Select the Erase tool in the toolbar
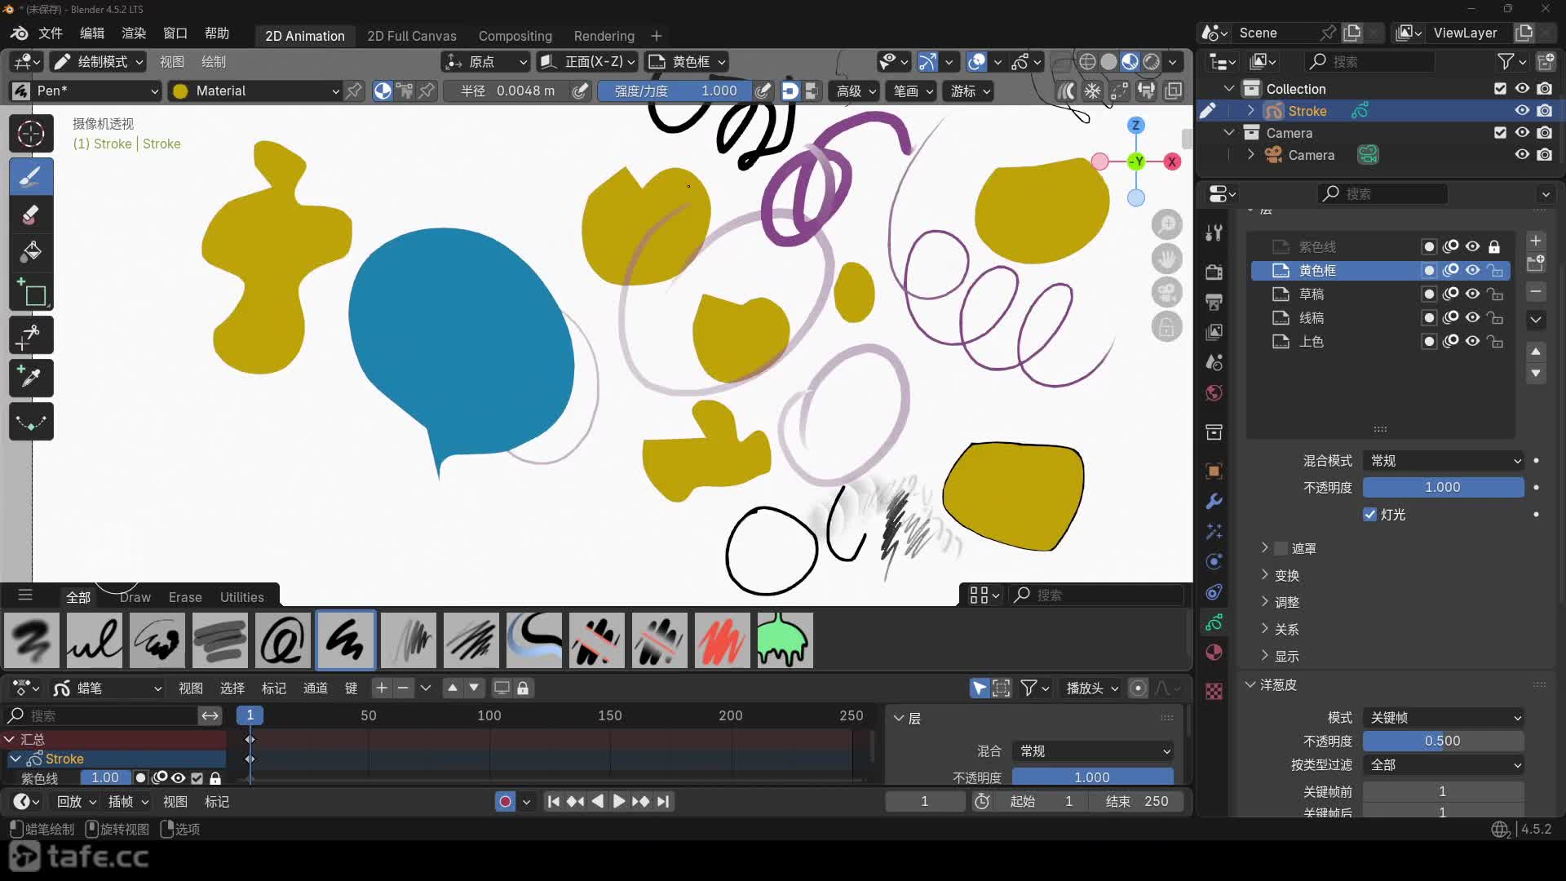This screenshot has height=881, width=1566. tap(31, 215)
